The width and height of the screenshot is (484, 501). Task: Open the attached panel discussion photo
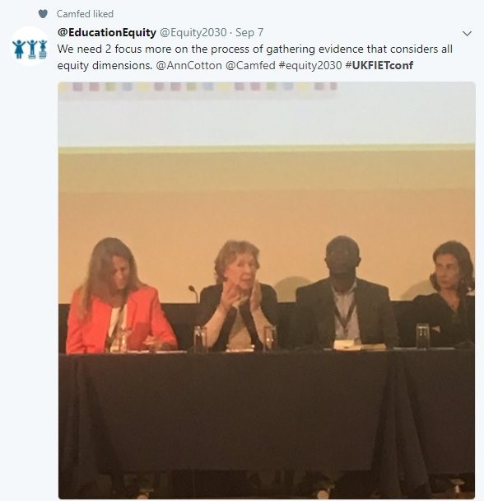coord(267,290)
